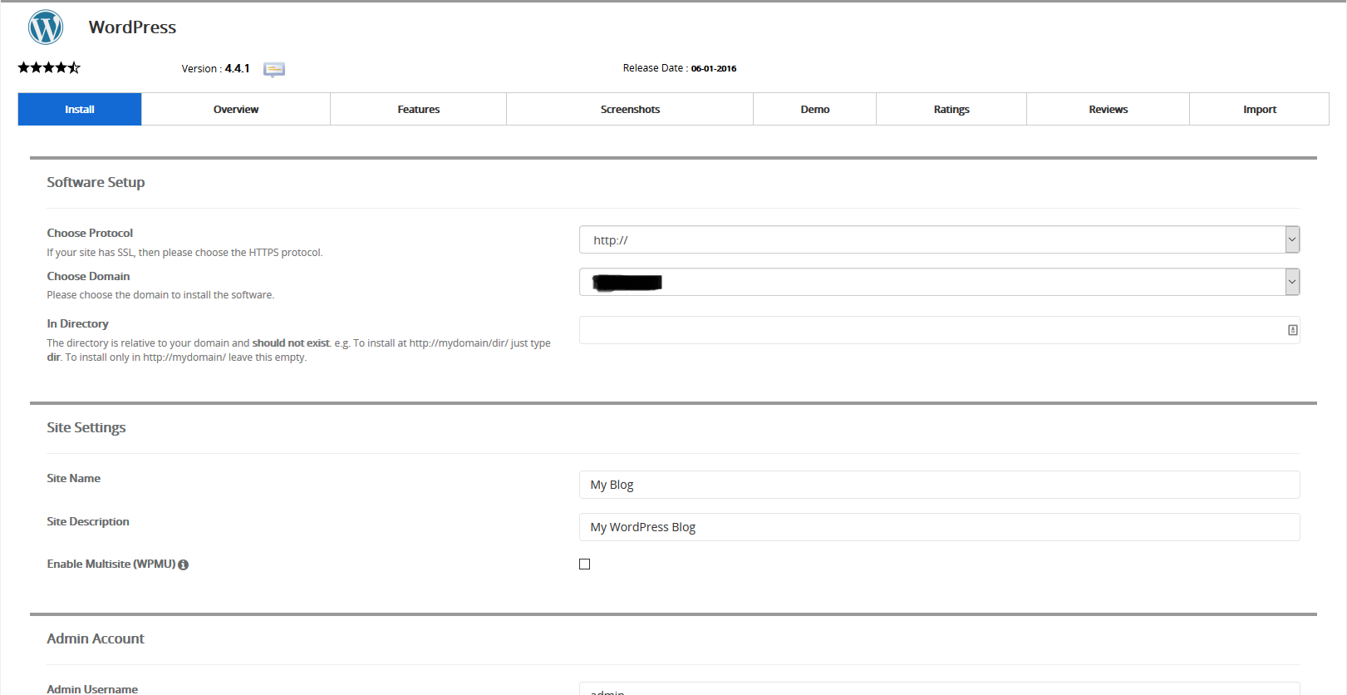The image size is (1347, 695).
Task: Click the Release Date 06-01-2016 text
Action: [x=680, y=68]
